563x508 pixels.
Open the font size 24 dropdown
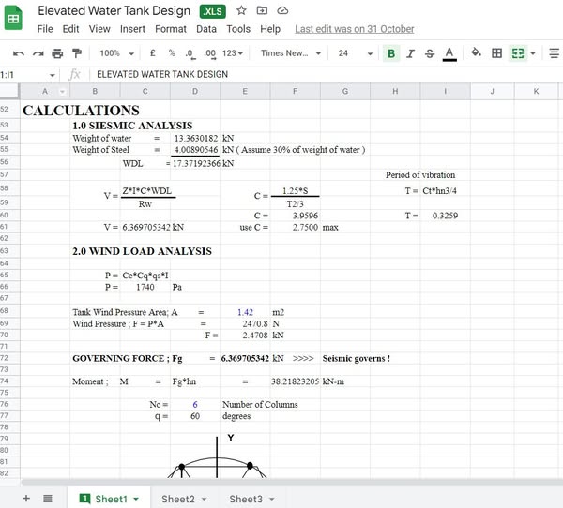point(354,53)
